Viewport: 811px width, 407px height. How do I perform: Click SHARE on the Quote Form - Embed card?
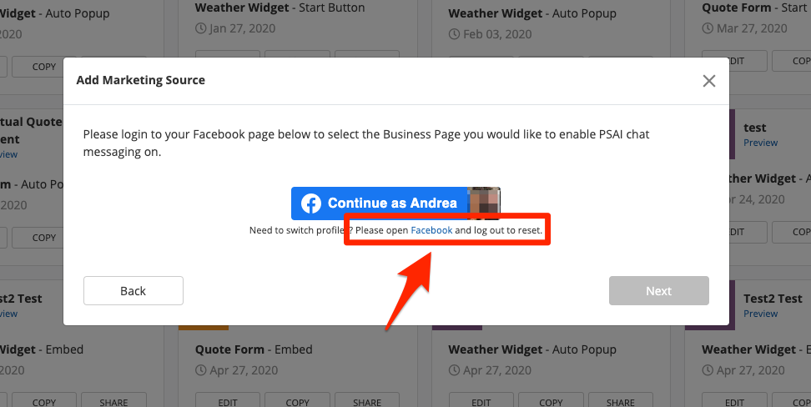click(367, 402)
